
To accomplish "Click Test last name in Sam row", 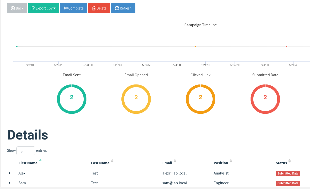I will (x=94, y=183).
